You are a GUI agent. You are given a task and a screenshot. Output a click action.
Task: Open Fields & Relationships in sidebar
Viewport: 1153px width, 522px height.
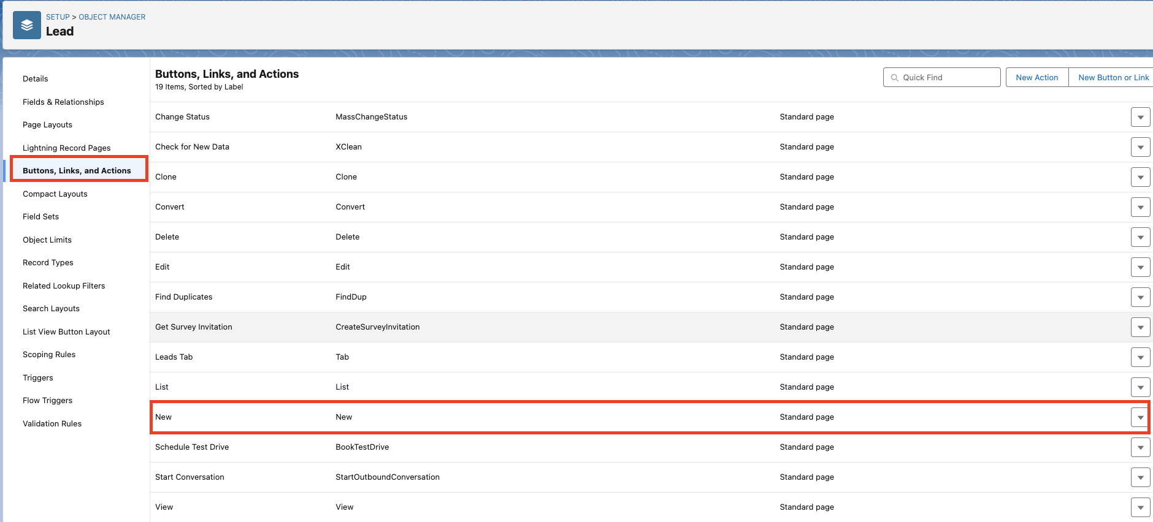(x=63, y=102)
